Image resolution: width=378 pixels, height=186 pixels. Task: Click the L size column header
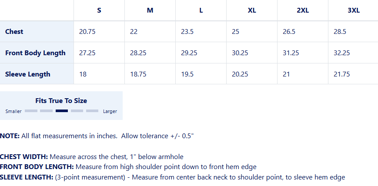(x=201, y=10)
